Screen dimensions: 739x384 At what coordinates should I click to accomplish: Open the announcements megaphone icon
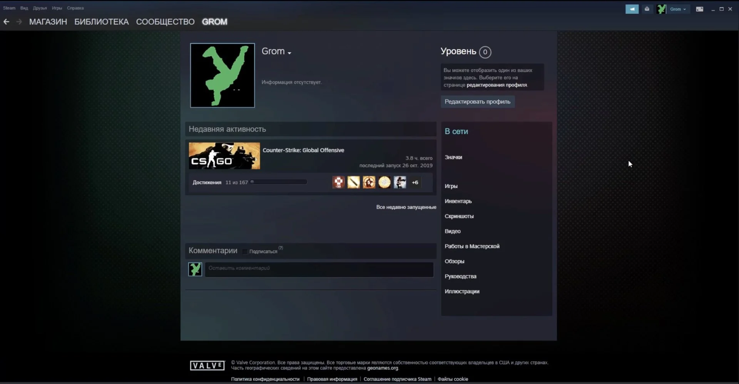[x=632, y=9]
